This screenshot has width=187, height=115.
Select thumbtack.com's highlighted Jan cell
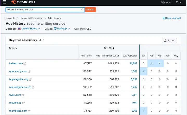[x=144, y=111]
